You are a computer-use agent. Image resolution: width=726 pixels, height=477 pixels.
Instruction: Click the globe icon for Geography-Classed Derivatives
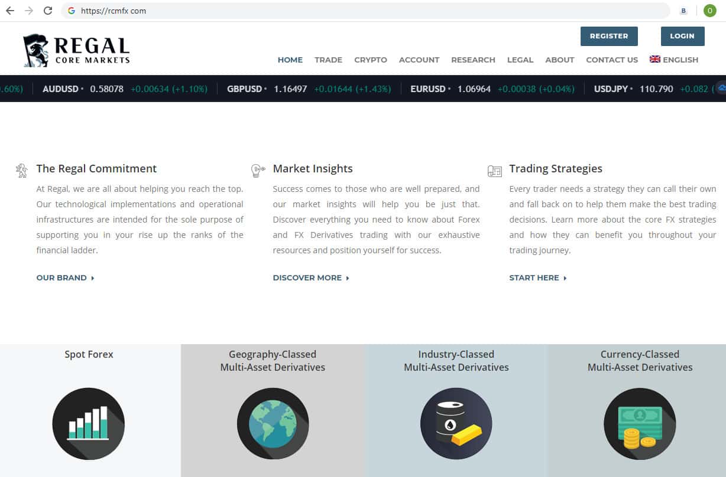tap(273, 424)
